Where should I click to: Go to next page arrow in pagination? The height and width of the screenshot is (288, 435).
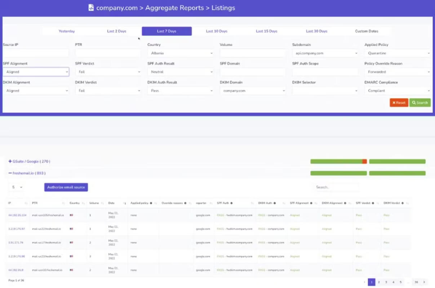tap(424, 282)
